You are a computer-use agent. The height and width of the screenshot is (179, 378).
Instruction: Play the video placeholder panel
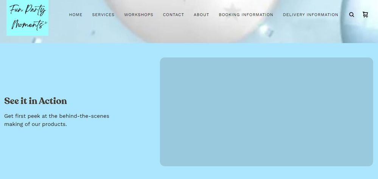pos(266,112)
